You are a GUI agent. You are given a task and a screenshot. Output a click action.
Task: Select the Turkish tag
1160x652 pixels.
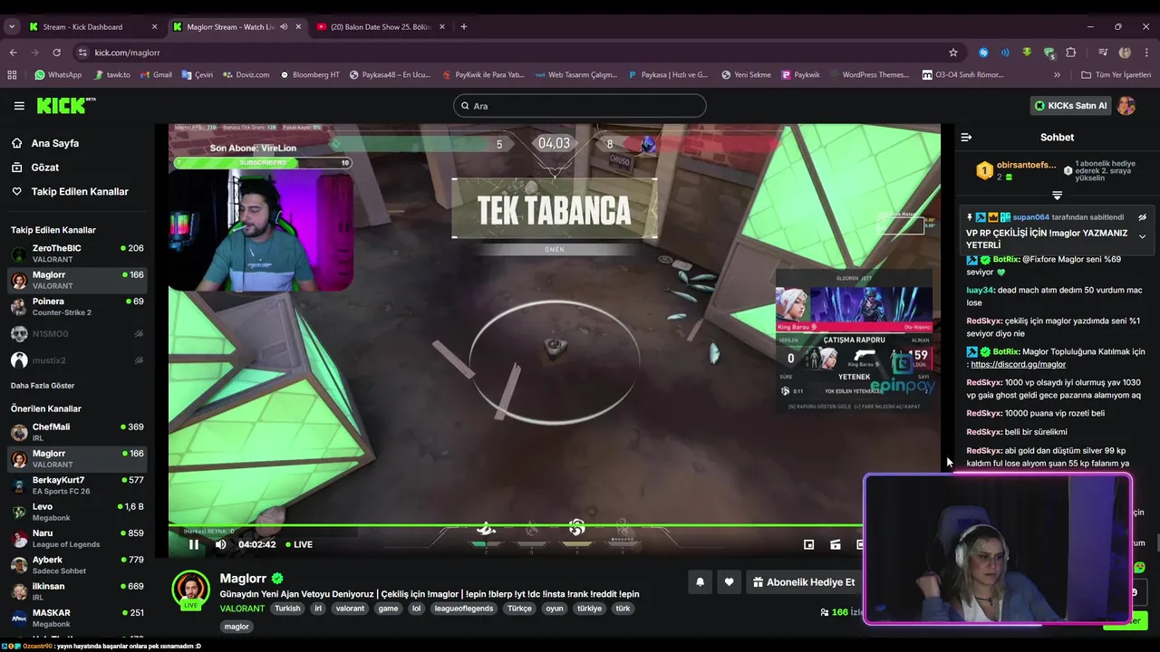point(287,609)
